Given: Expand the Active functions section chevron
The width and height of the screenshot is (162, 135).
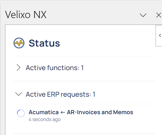Looking at the screenshot, I should point(18,68).
